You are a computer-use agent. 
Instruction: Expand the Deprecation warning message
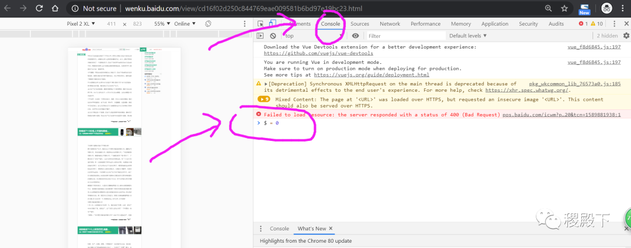click(x=266, y=84)
